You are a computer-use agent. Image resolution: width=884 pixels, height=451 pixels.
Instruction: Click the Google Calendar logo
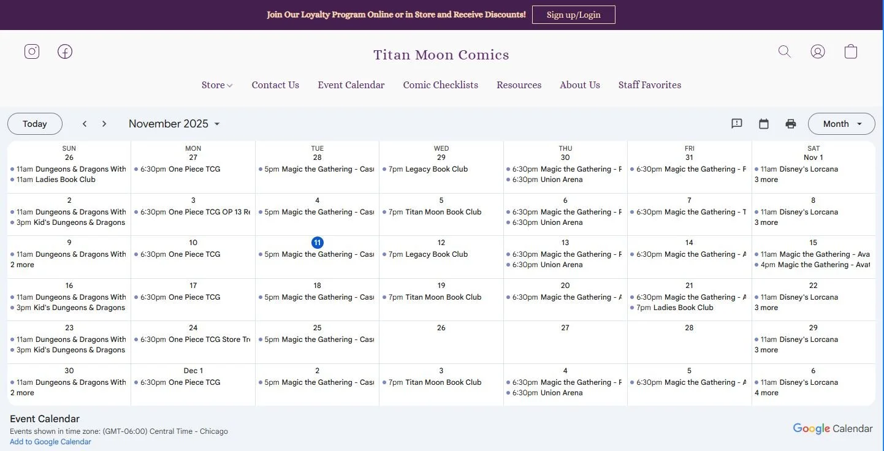pos(833,429)
